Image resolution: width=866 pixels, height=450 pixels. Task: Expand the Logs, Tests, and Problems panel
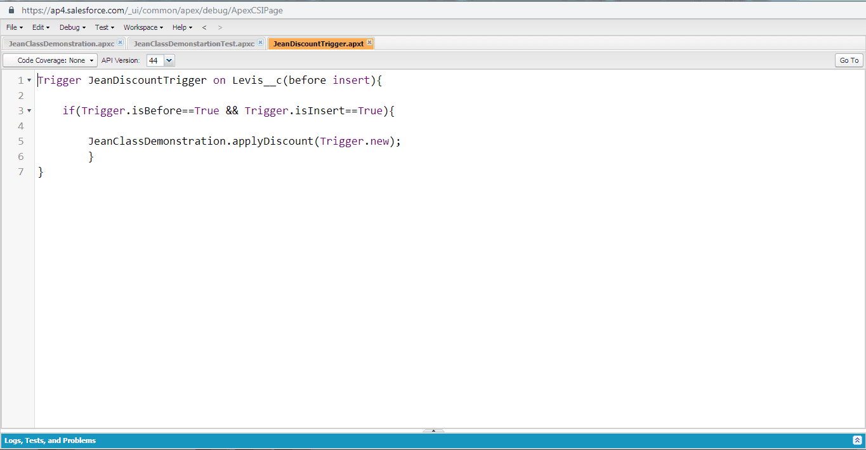857,440
